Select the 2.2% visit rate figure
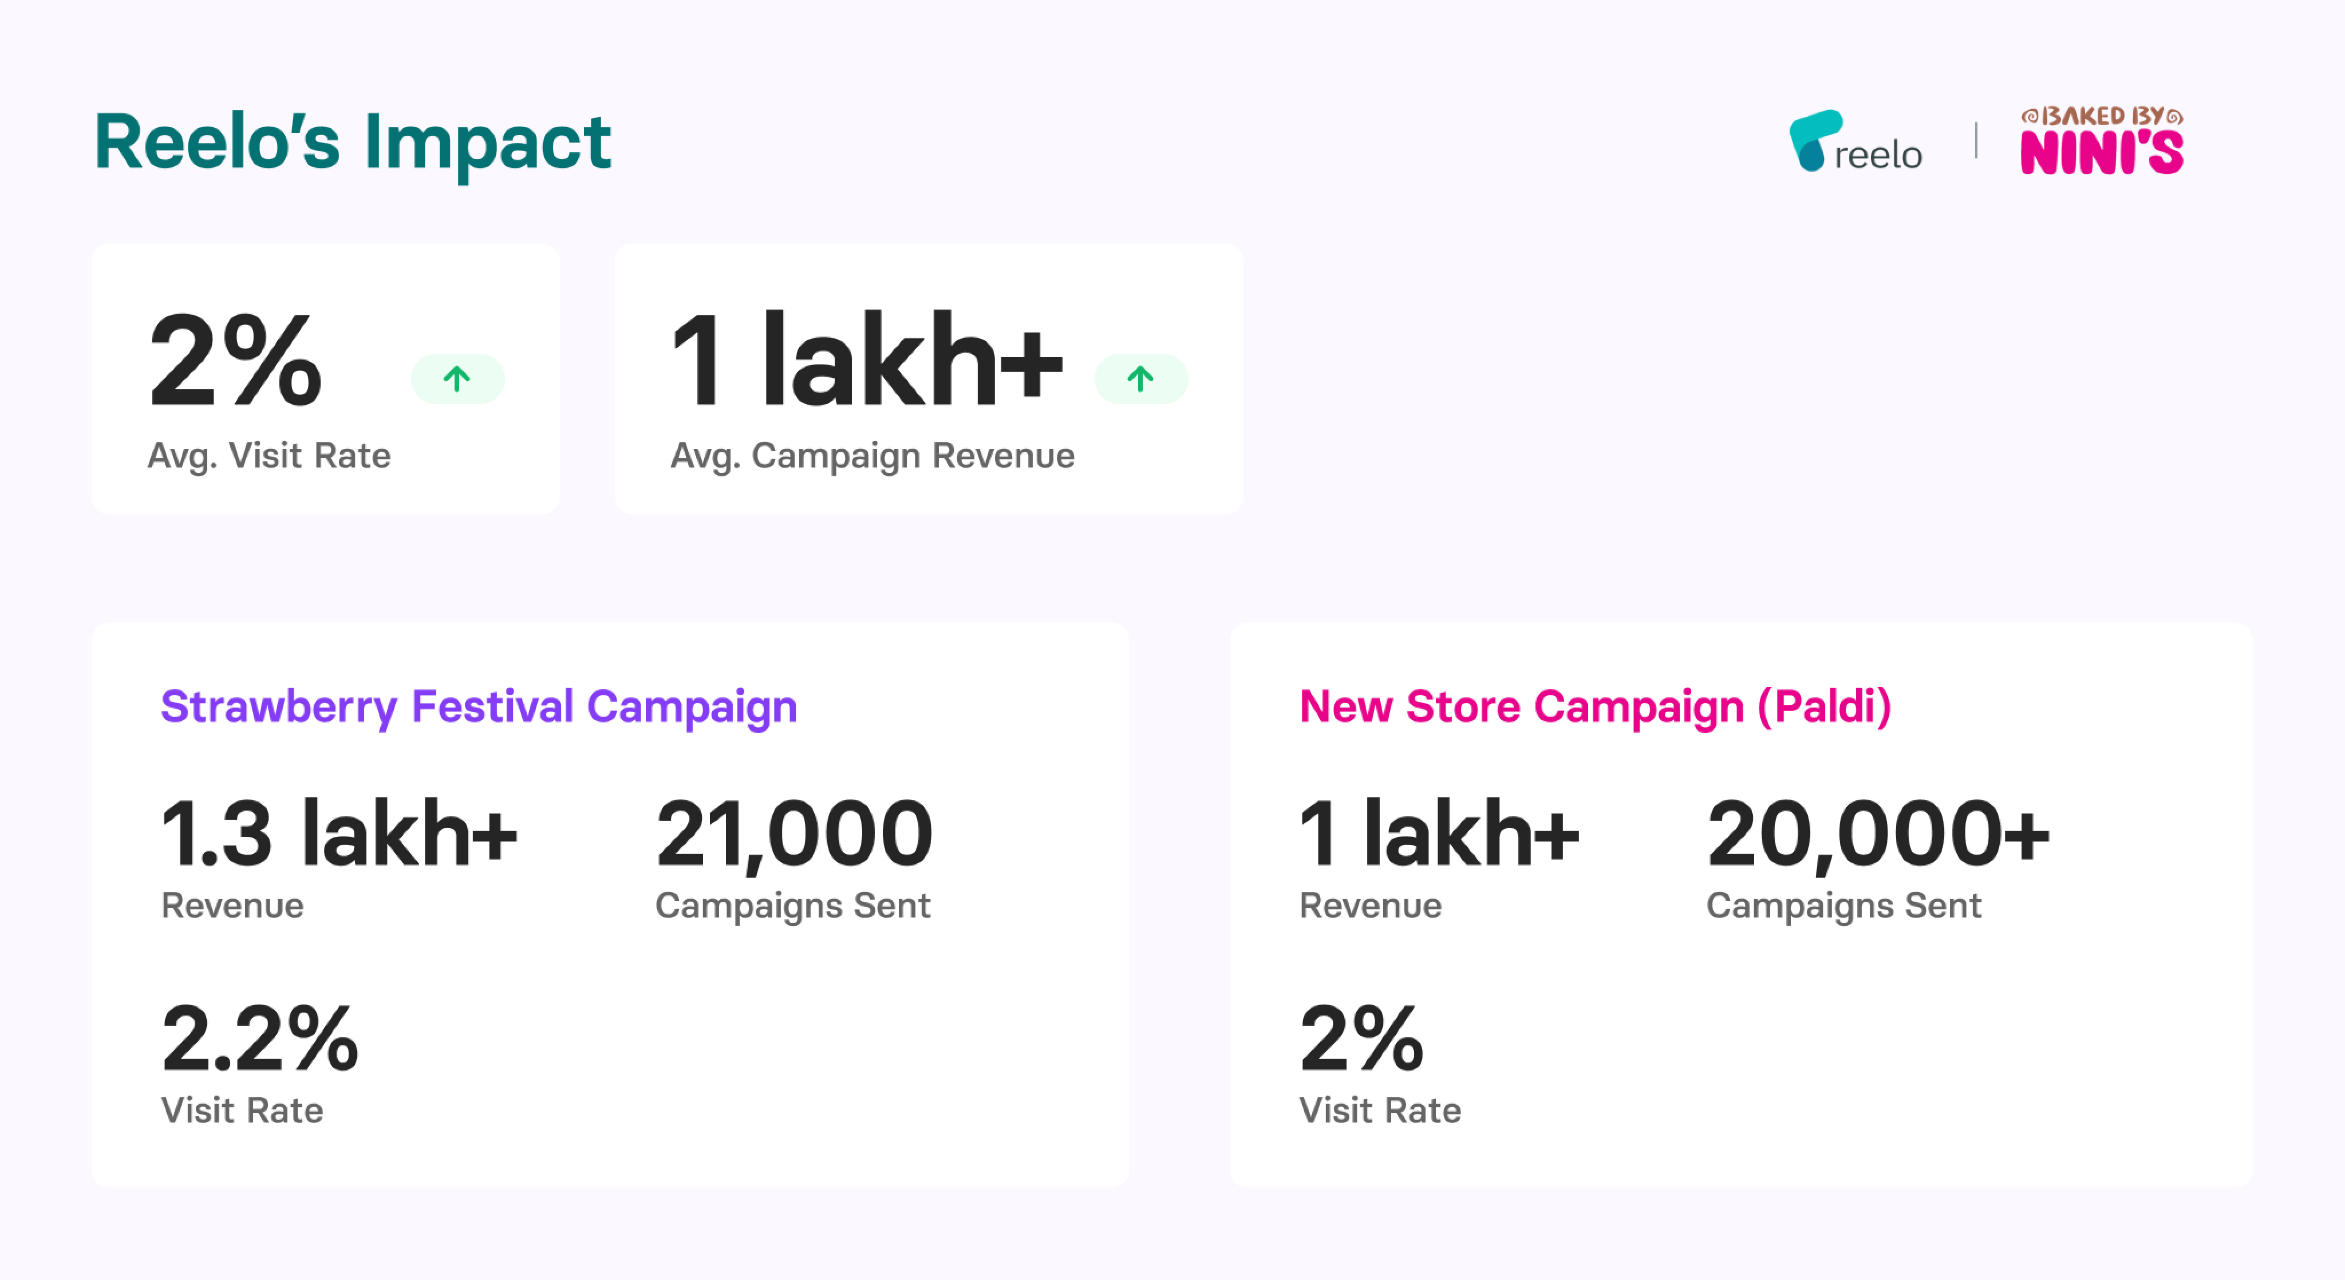Image resolution: width=2345 pixels, height=1280 pixels. 259,1038
